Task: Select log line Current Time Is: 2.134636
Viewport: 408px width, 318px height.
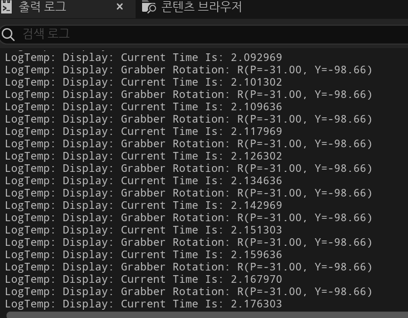Action: (143, 181)
